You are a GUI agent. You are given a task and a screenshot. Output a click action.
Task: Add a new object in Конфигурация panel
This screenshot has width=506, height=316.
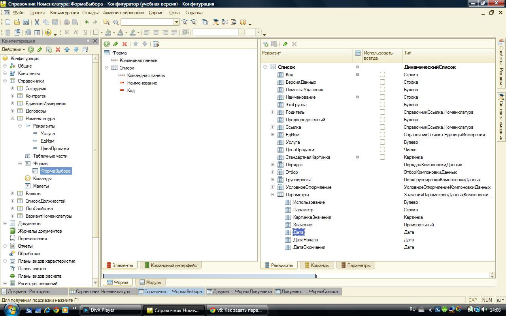tap(30, 49)
